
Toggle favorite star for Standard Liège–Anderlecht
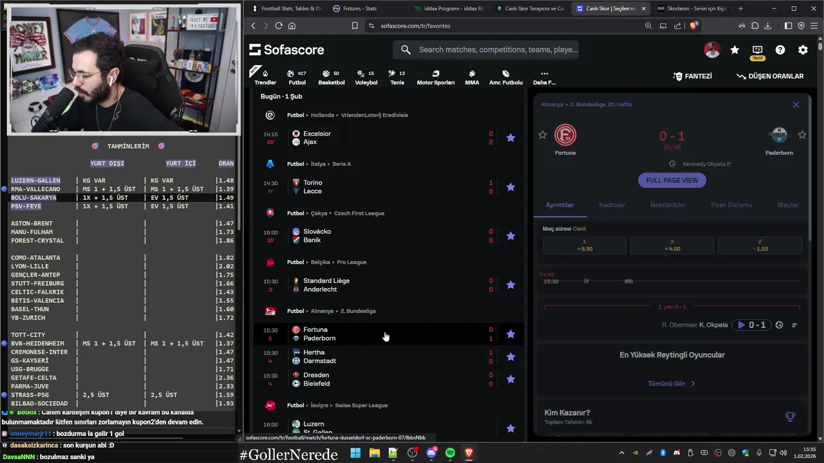[510, 285]
